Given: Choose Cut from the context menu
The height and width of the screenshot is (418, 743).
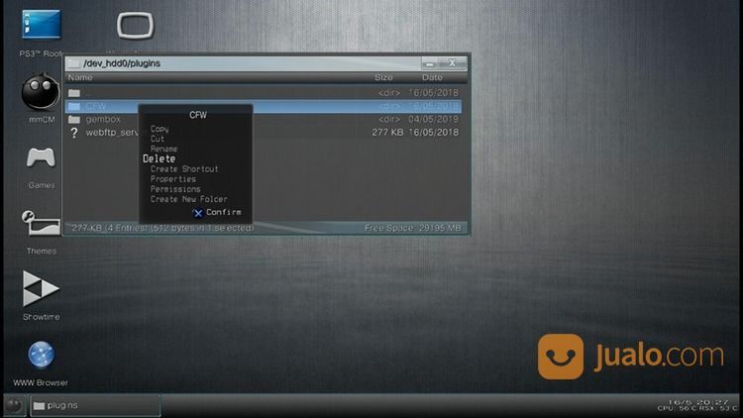Looking at the screenshot, I should pos(158,139).
